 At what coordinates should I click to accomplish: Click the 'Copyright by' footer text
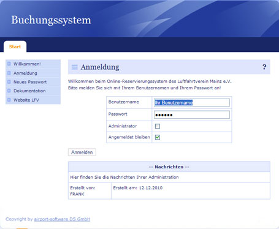pyautogui.click(x=19, y=219)
